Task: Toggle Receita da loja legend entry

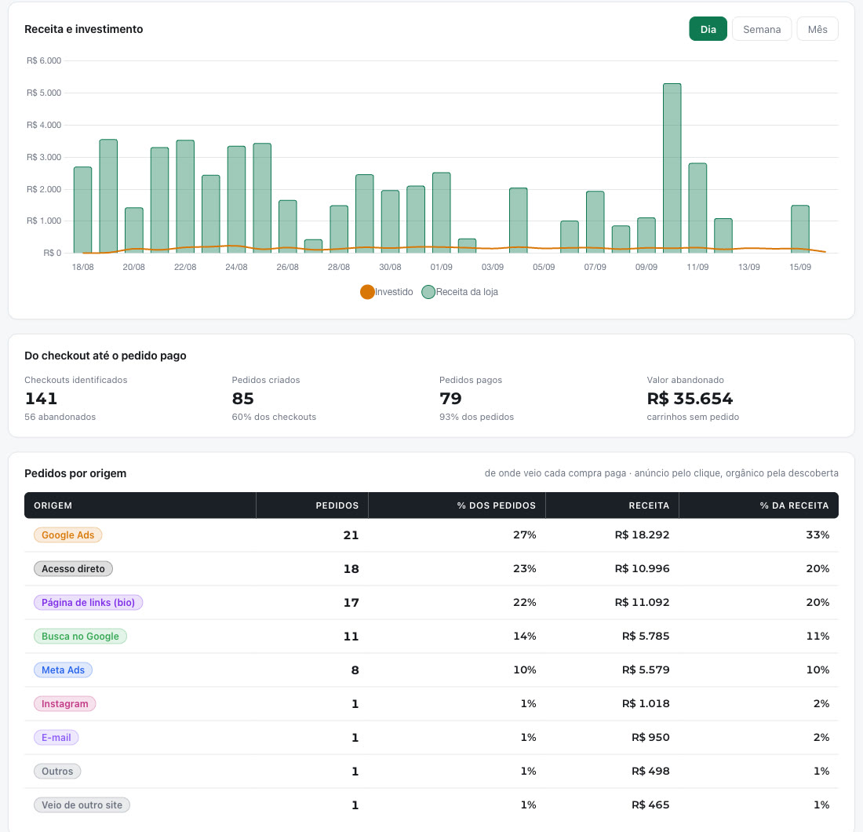Action: coord(460,292)
